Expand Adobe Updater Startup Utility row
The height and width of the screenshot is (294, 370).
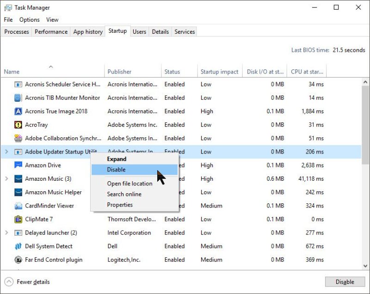6,152
